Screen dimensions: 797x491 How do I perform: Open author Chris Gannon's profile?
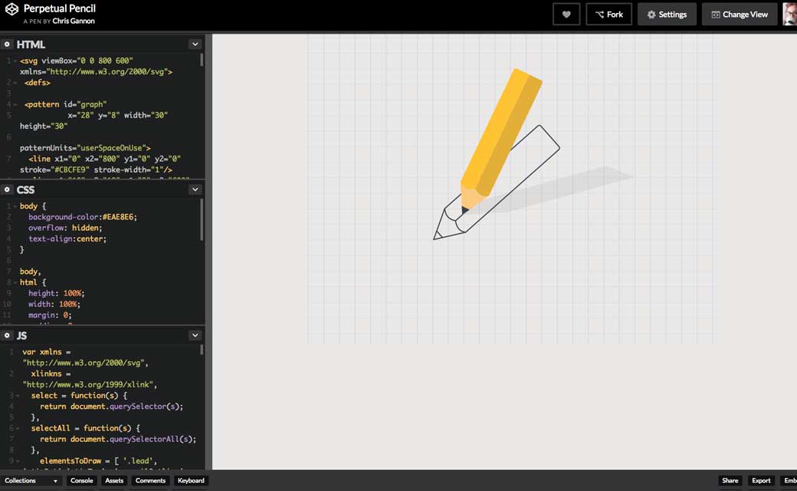click(74, 21)
